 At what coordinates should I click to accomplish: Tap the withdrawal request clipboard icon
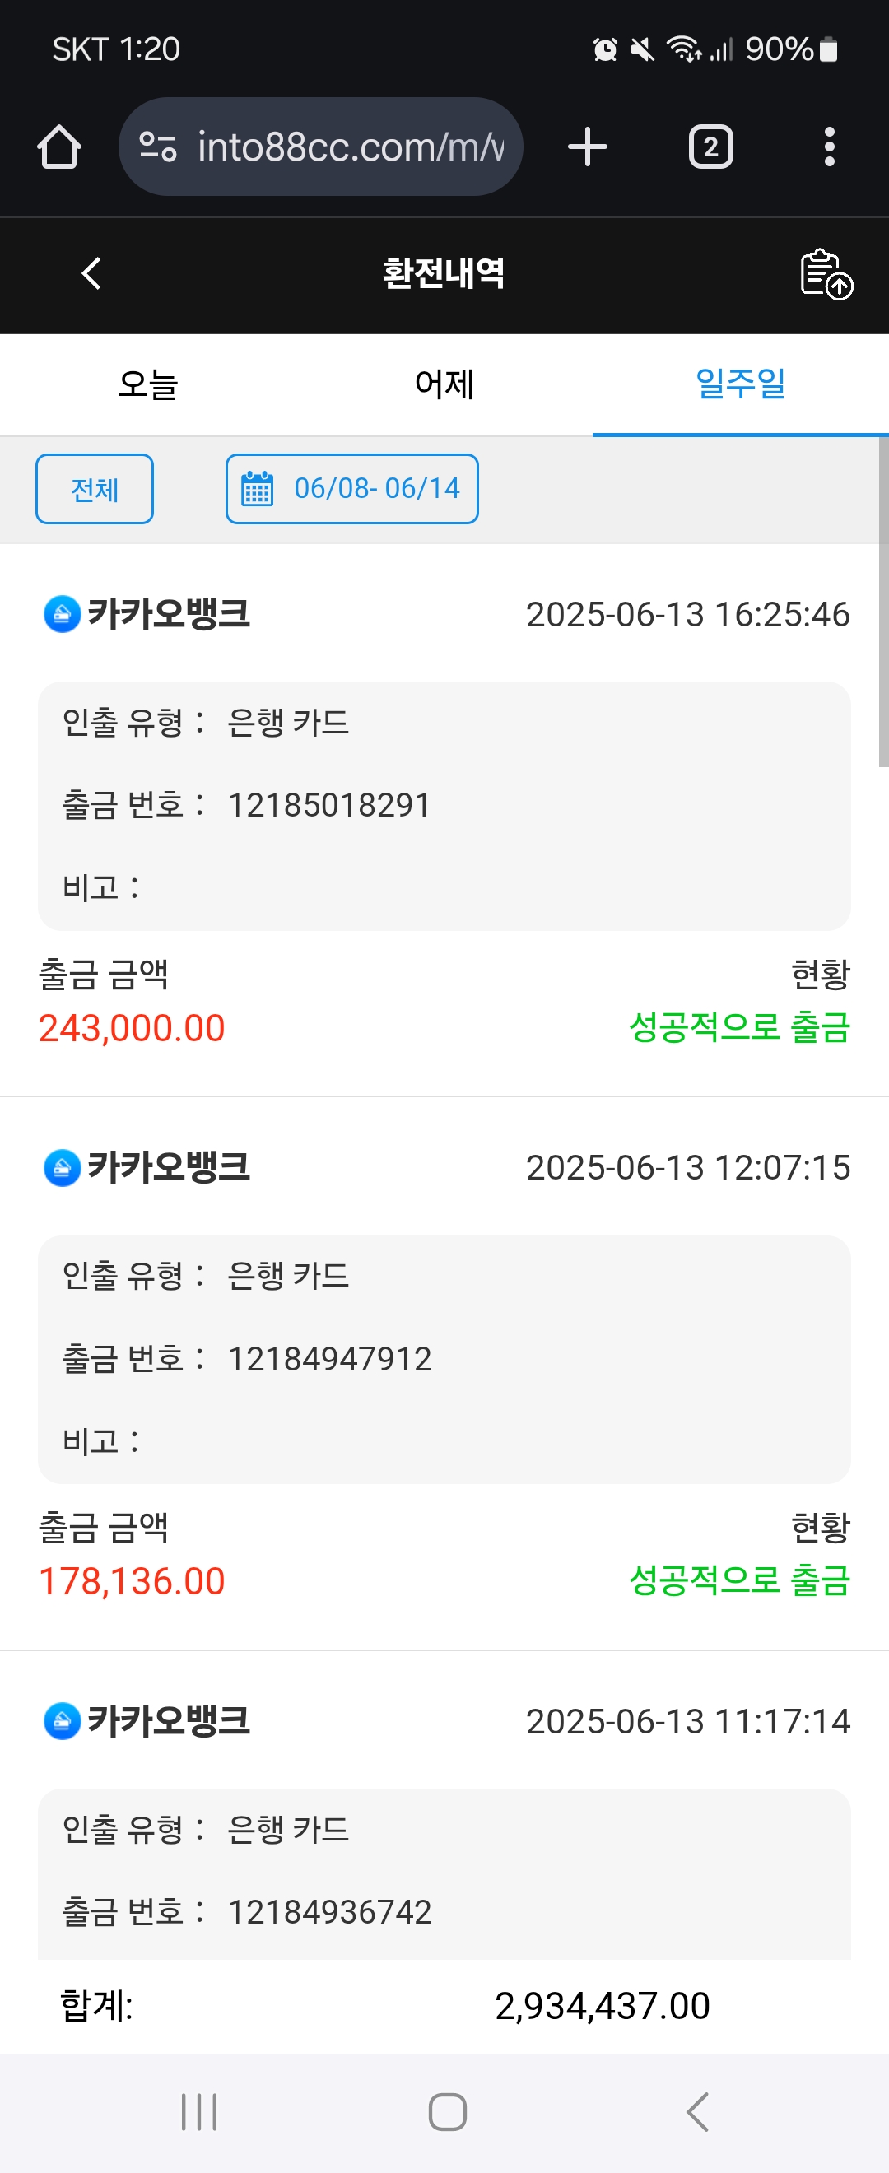[x=825, y=274]
